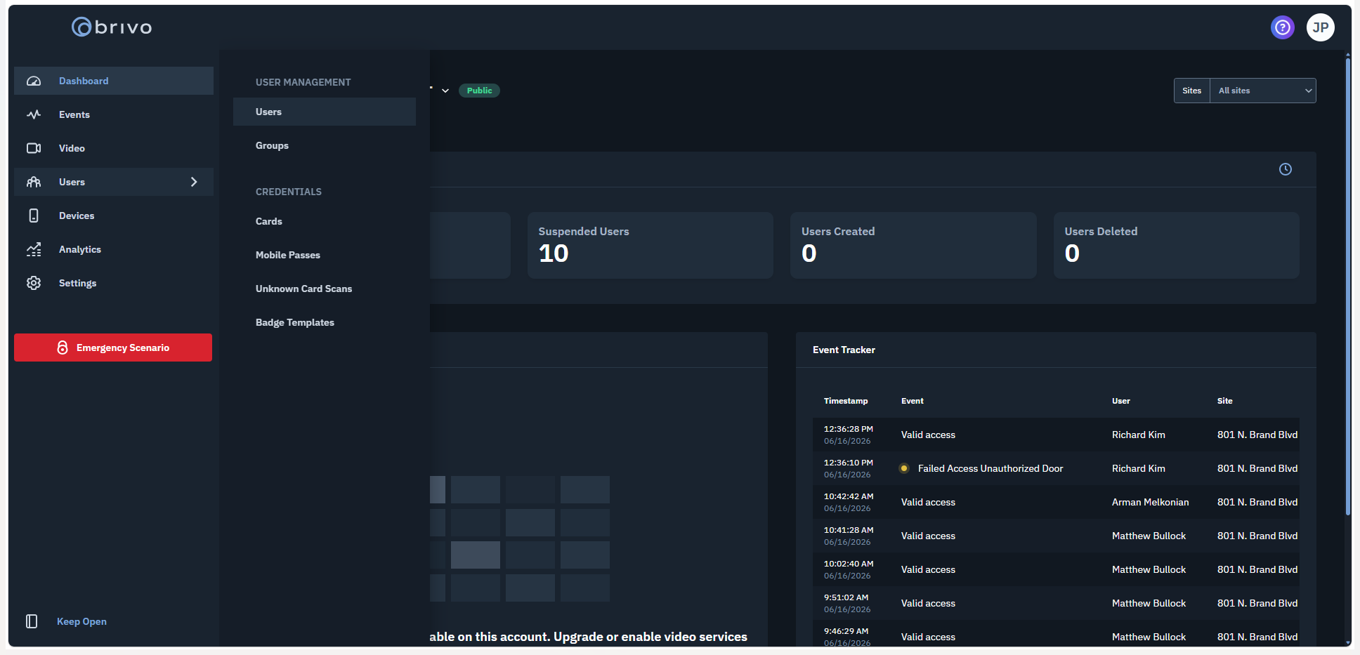Viewport: 1360px width, 655px height.
Task: Select Failed Access Unauthorized Door event
Action: tap(990, 468)
